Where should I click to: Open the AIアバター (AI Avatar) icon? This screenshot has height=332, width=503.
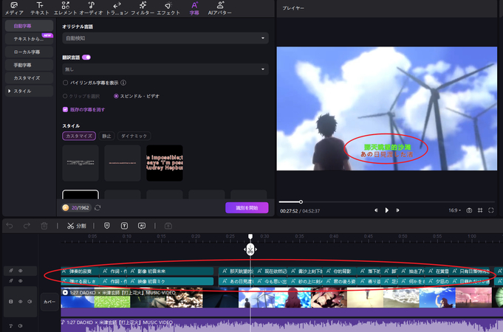pyautogui.click(x=220, y=8)
